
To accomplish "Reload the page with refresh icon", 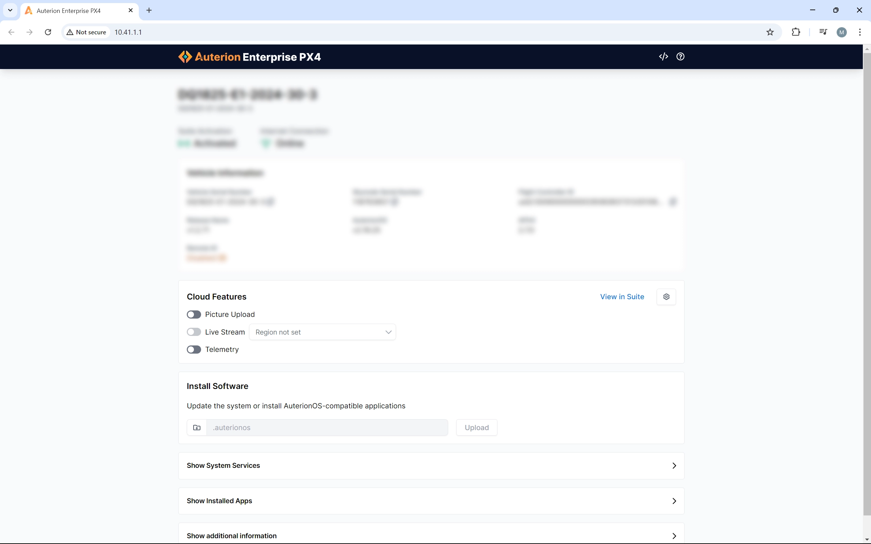I will click(48, 32).
